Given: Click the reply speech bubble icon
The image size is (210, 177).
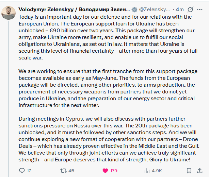Looking at the screenshot, I should click(x=21, y=170).
